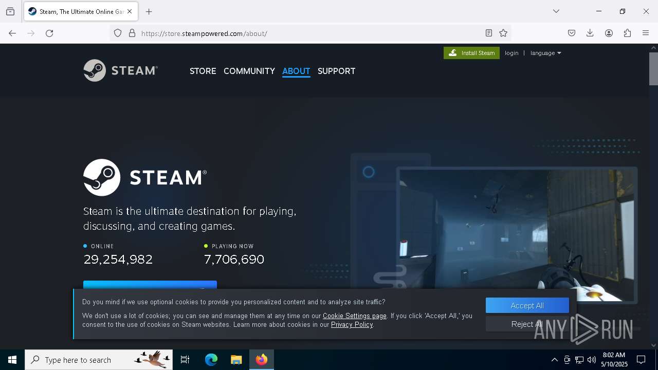Open notification center icon
The image size is (658, 370).
[641, 360]
